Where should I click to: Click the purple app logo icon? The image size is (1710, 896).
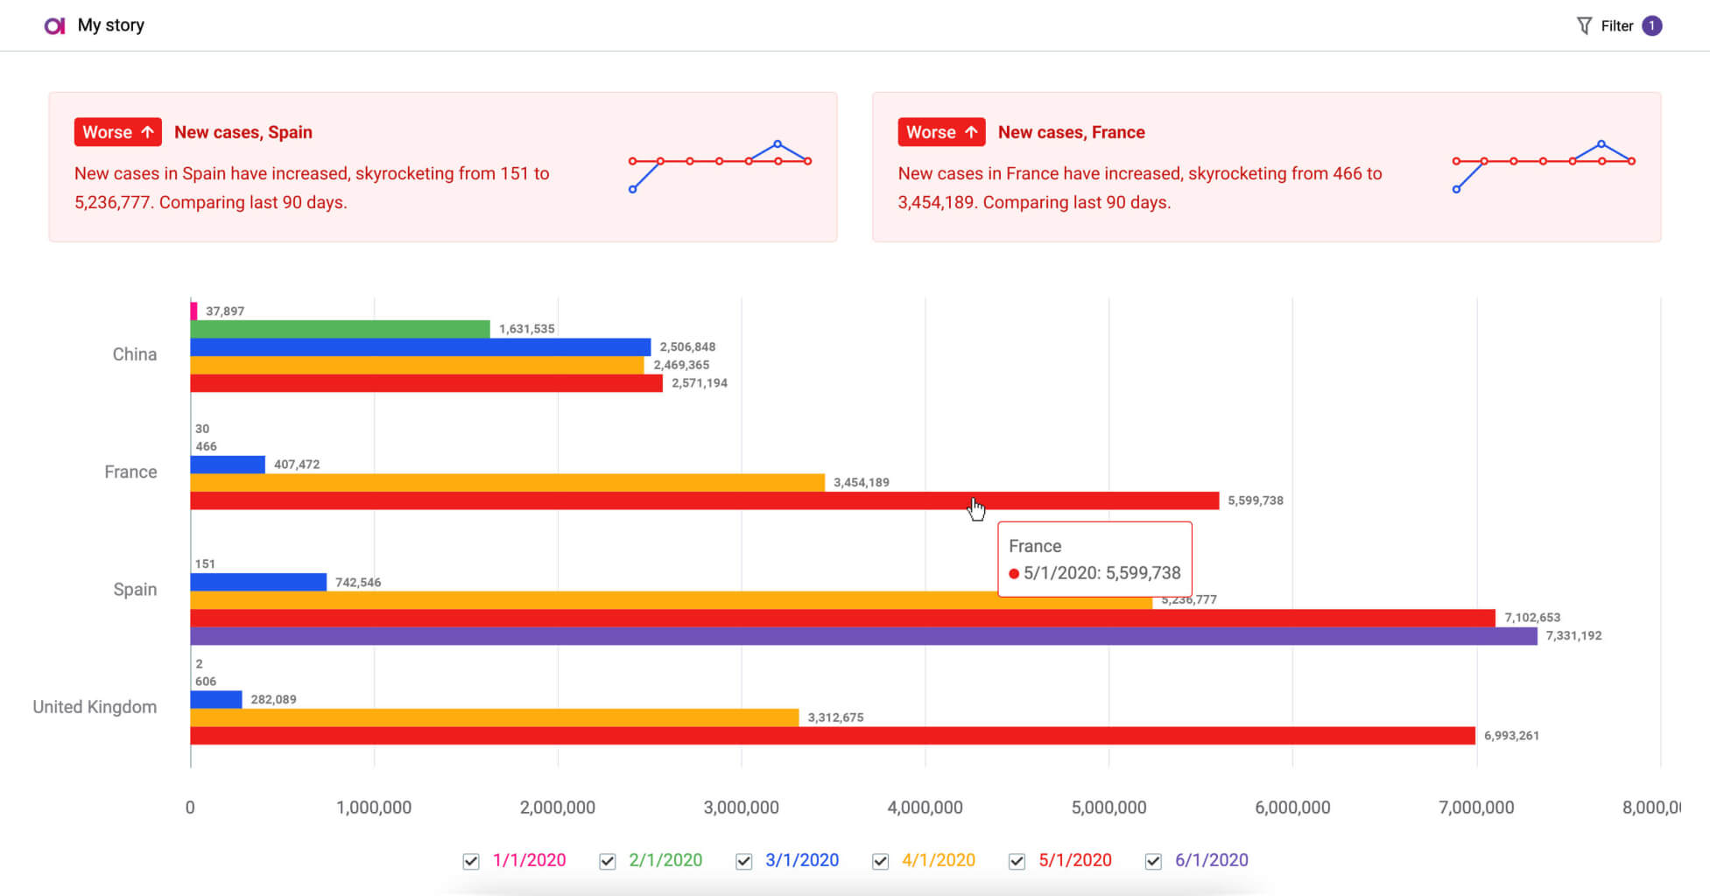click(54, 26)
